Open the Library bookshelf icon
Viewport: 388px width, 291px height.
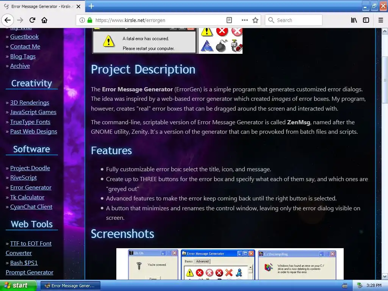pyautogui.click(x=354, y=20)
